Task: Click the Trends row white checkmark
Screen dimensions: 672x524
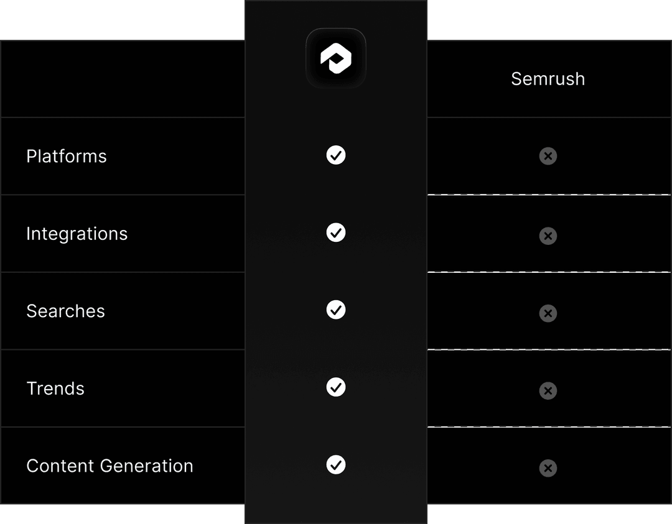Action: 336,387
